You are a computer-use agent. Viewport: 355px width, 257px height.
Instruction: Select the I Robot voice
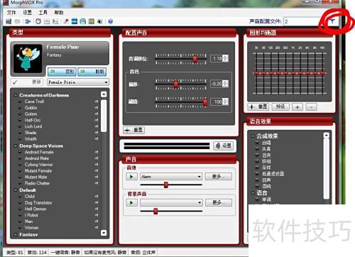coord(31,215)
